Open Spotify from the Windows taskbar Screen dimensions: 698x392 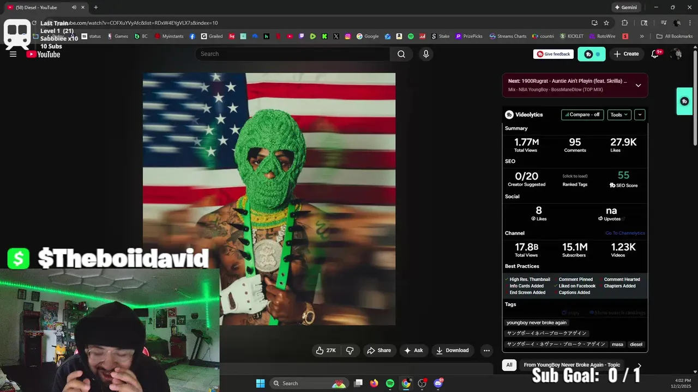point(390,383)
